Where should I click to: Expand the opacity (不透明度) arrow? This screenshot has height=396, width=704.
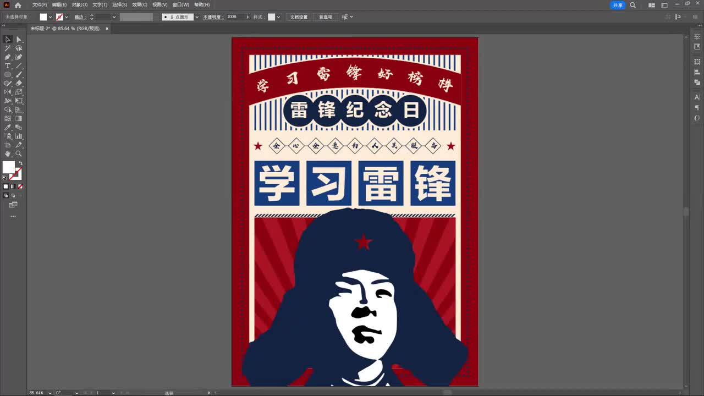(x=248, y=17)
